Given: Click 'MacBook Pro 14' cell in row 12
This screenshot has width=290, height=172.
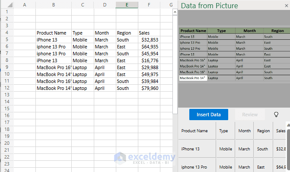Looking at the screenshot, I should [x=54, y=88].
